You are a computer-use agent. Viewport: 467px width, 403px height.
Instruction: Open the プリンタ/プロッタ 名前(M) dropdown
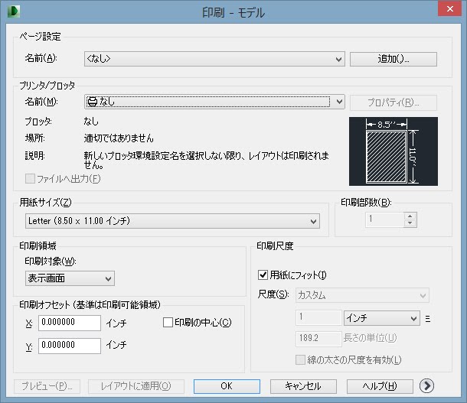click(x=214, y=102)
